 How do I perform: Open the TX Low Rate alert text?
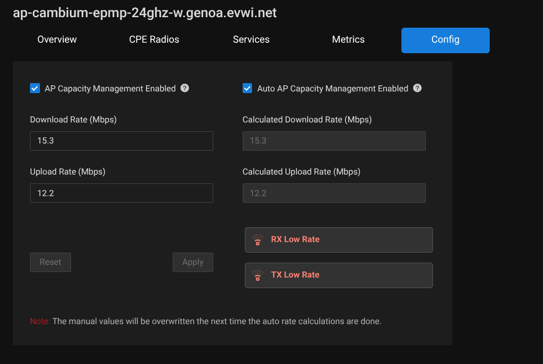[x=295, y=275]
